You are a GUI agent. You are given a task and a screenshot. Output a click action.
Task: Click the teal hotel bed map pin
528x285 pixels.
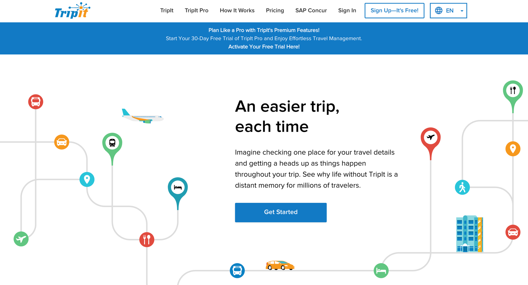pos(178,188)
